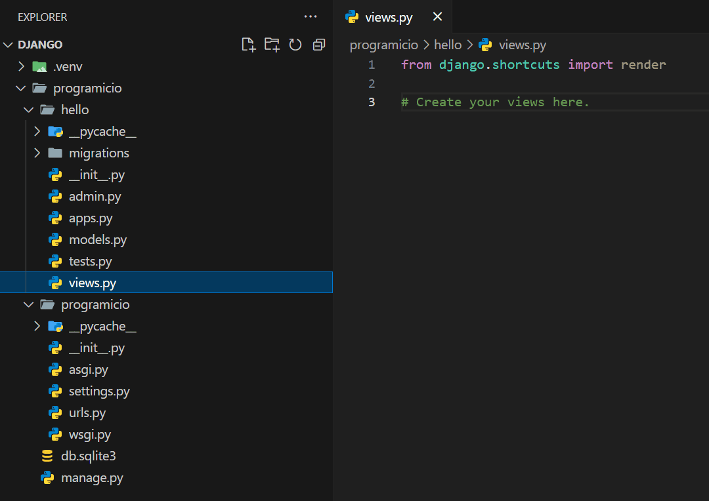Open urls.py file
Viewport: 709px width, 501px height.
pos(87,413)
